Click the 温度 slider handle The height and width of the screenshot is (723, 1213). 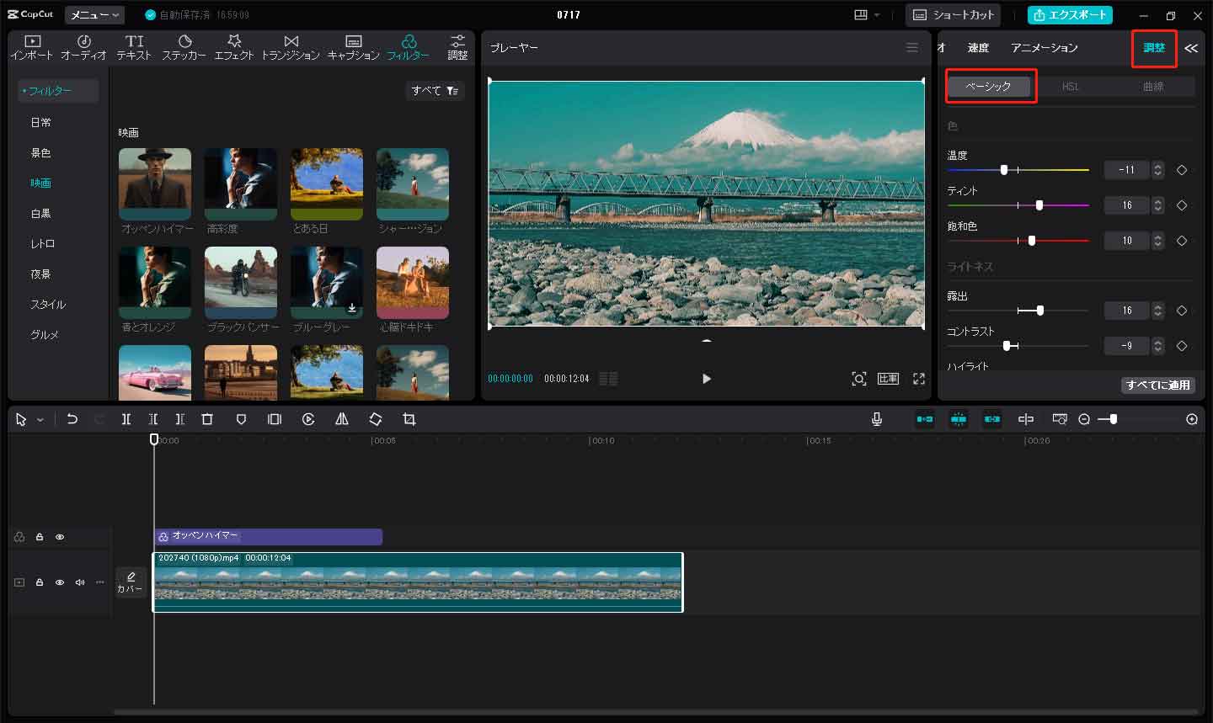1004,170
